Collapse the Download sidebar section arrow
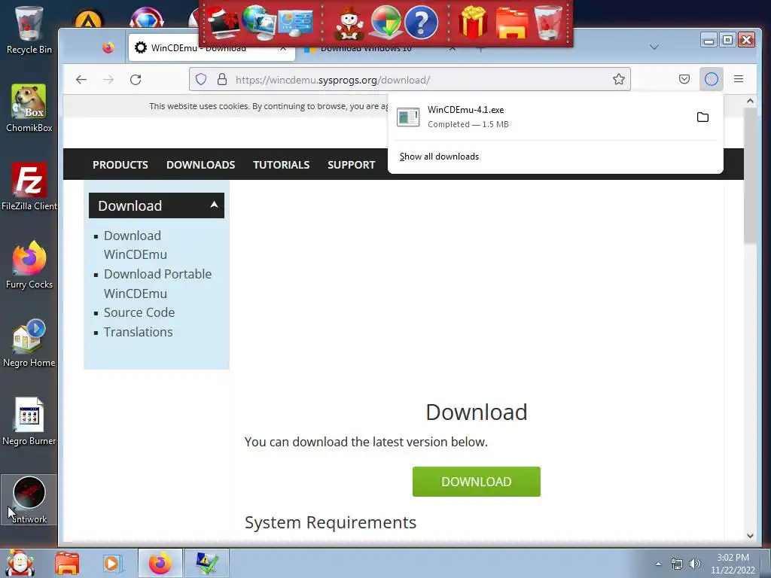The image size is (771, 578). click(x=214, y=205)
